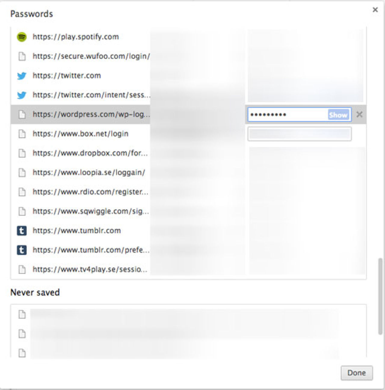The width and height of the screenshot is (385, 390).
Task: Click the document icon next to www.dropbox.com
Action: click(21, 153)
